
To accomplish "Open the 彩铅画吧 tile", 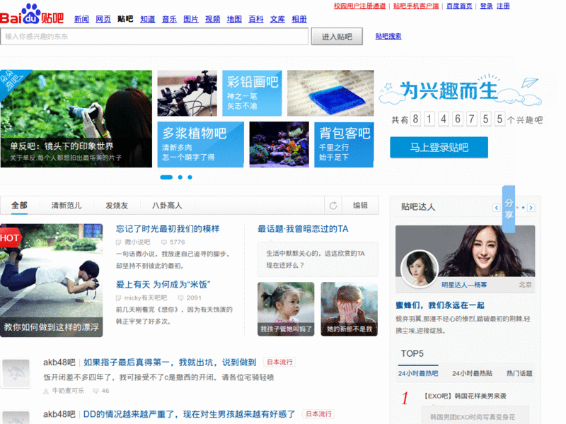I will (252, 93).
